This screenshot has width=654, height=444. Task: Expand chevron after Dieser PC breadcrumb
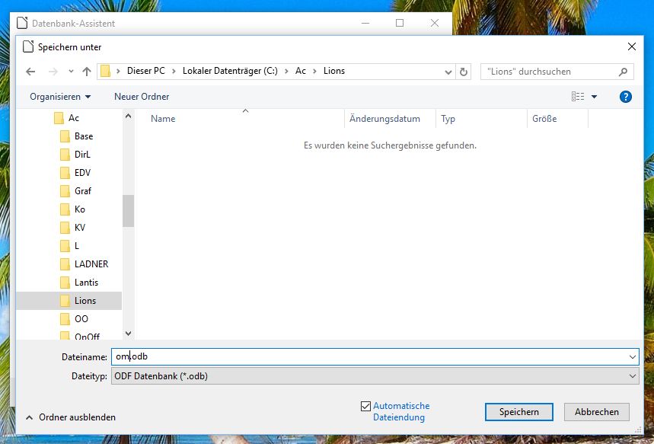[174, 72]
